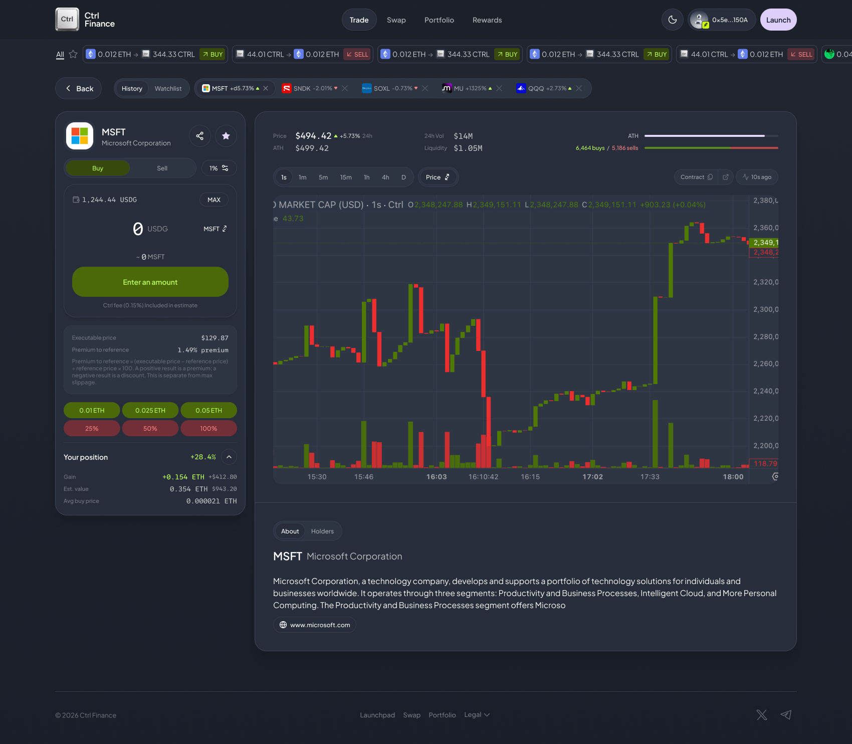
Task: Collapse the Your position section
Action: tap(229, 457)
